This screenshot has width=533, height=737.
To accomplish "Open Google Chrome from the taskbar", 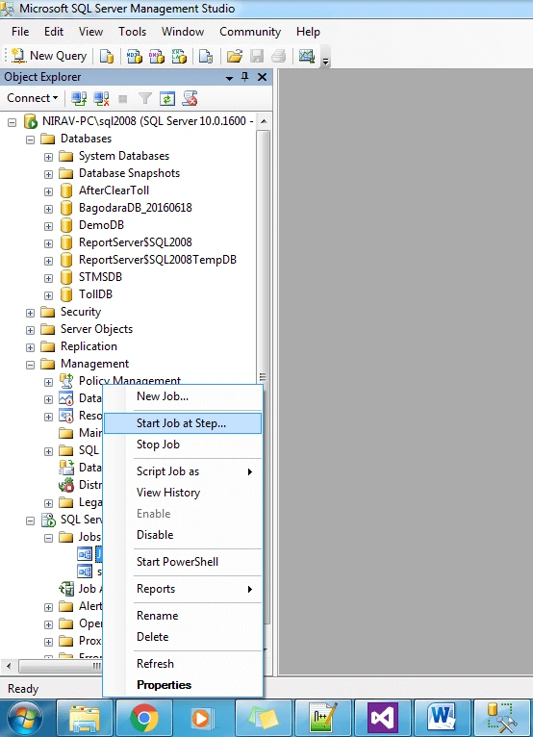I will coord(144,719).
